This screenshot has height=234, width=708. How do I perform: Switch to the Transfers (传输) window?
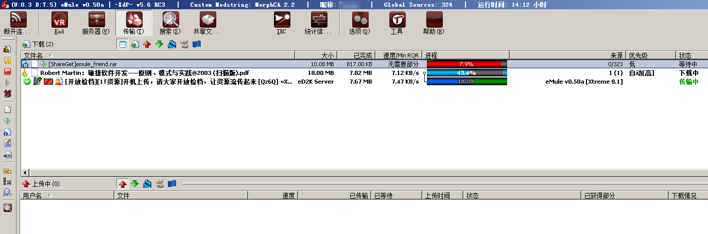coord(133,23)
